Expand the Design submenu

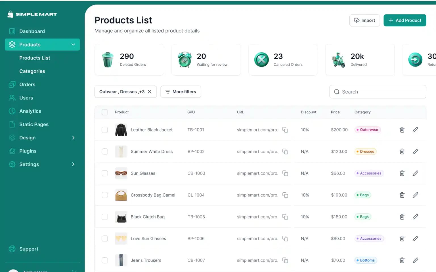pos(73,138)
